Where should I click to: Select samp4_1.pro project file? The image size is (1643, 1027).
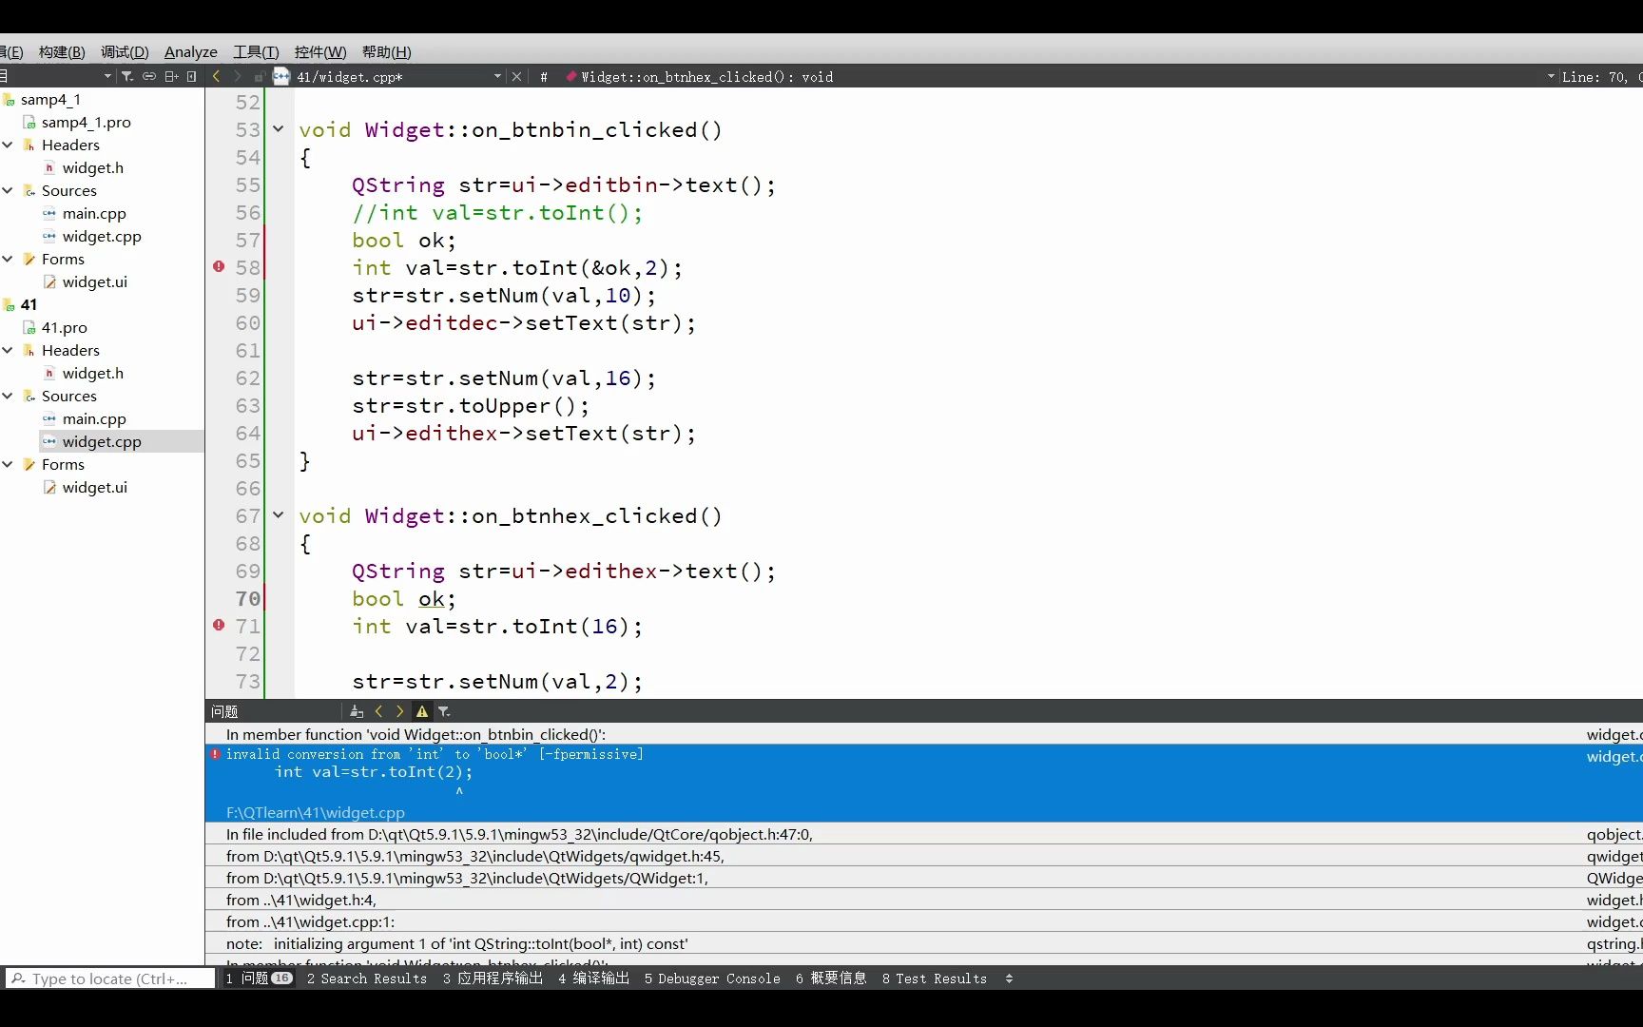click(87, 122)
